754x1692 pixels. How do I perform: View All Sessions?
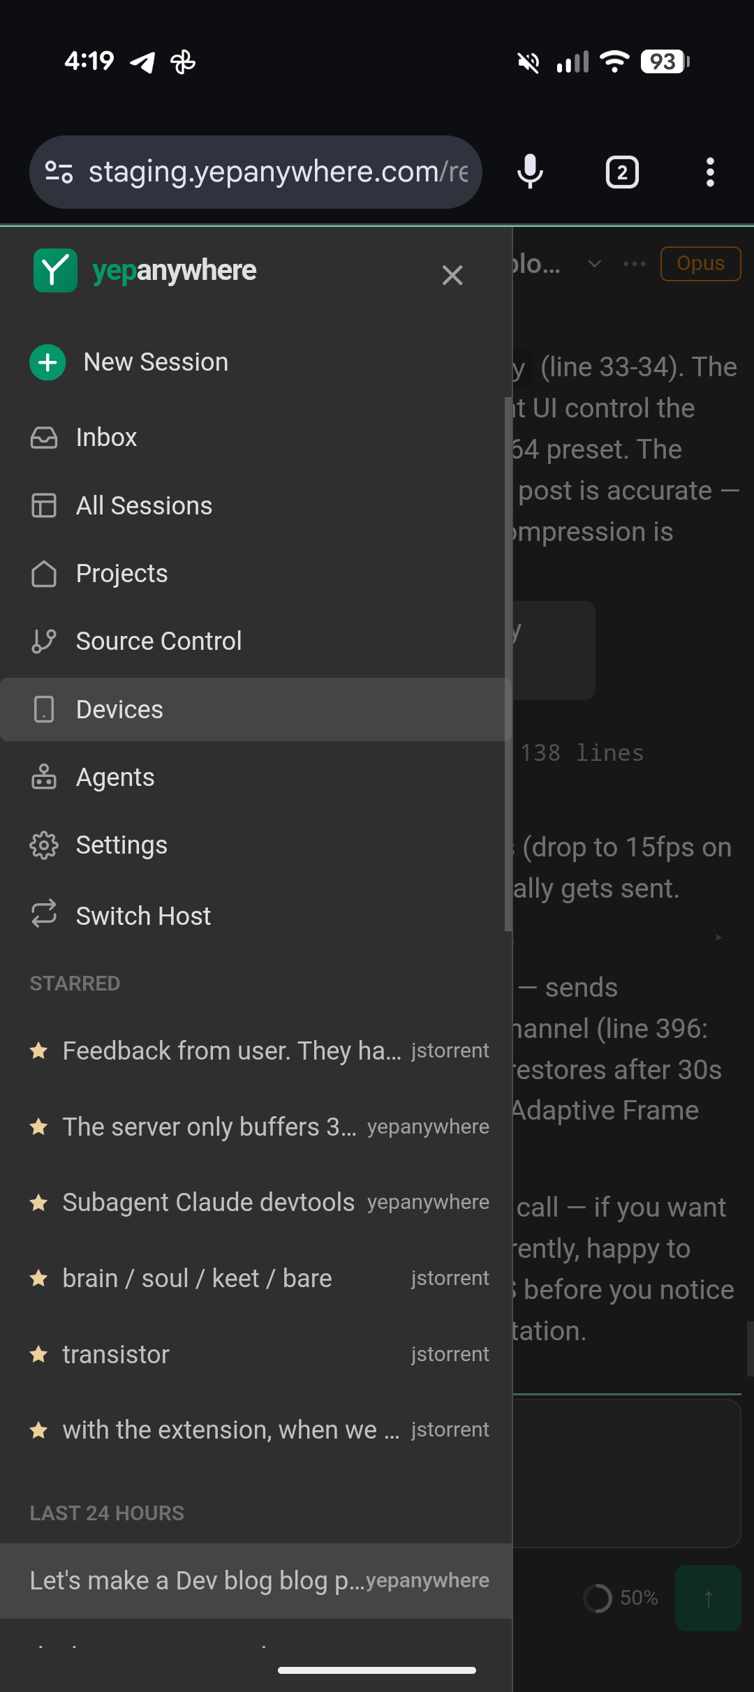pyautogui.click(x=144, y=505)
